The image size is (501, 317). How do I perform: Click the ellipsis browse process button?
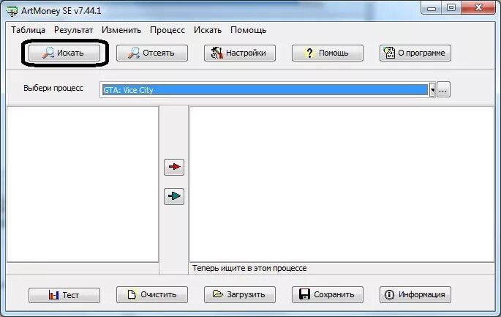443,90
